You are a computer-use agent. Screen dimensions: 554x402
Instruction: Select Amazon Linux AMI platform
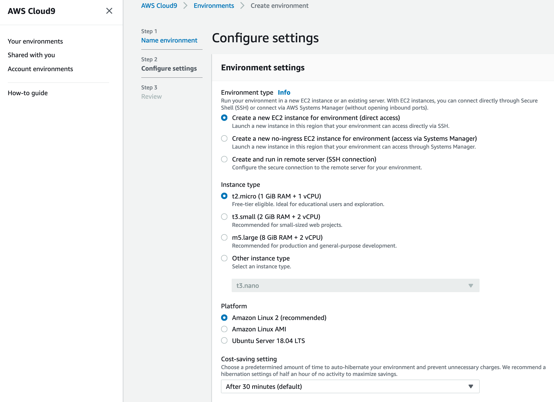[x=224, y=329]
